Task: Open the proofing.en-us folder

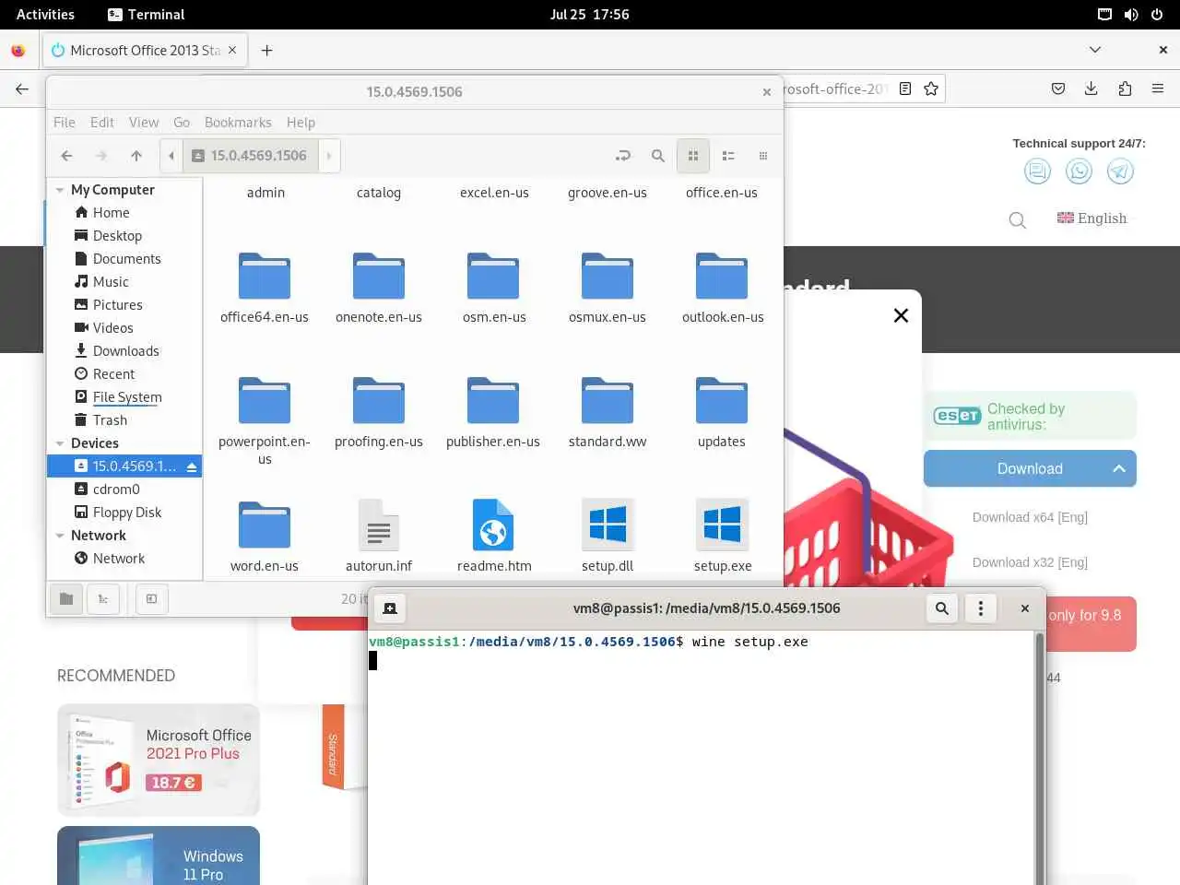Action: click(379, 412)
